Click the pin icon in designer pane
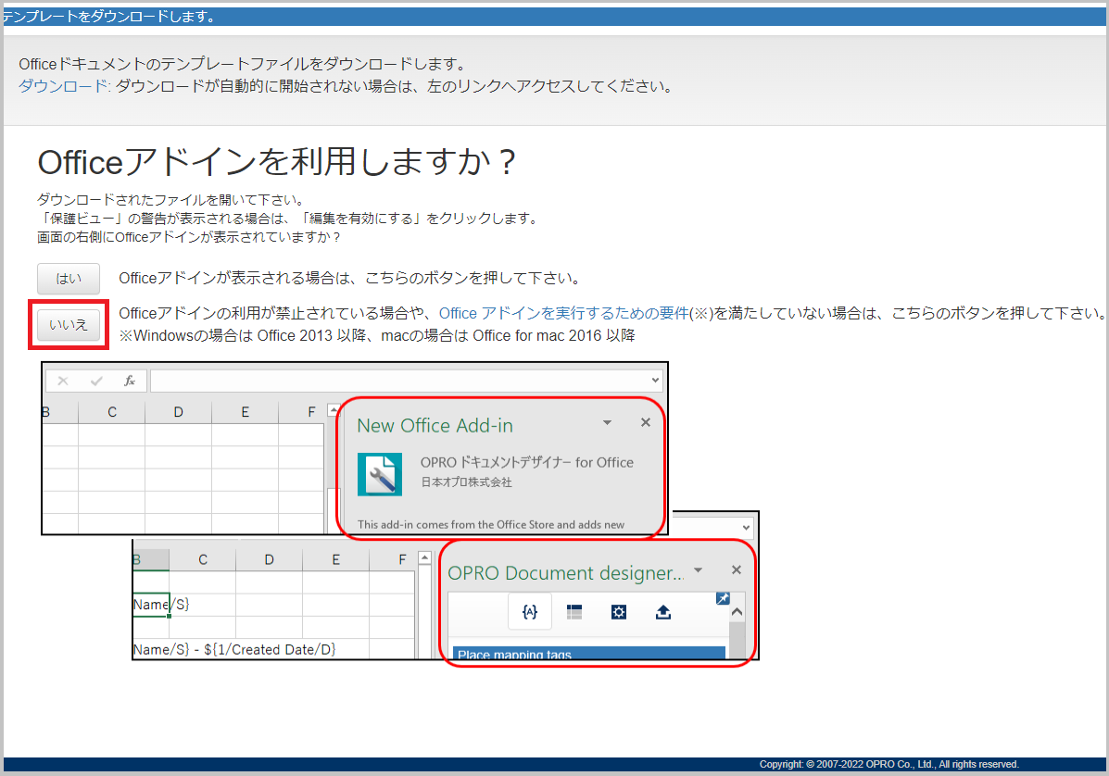Viewport: 1109px width, 776px height. [x=723, y=599]
